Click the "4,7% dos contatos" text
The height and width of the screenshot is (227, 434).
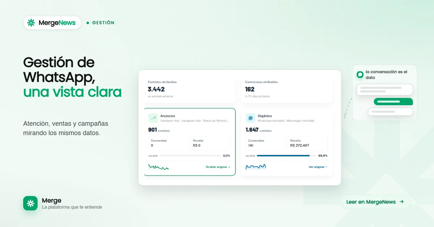click(x=258, y=96)
